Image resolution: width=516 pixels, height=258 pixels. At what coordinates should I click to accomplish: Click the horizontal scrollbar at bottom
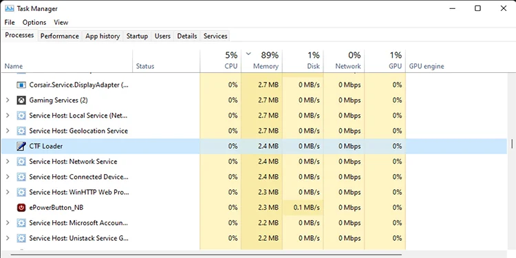pos(206,255)
